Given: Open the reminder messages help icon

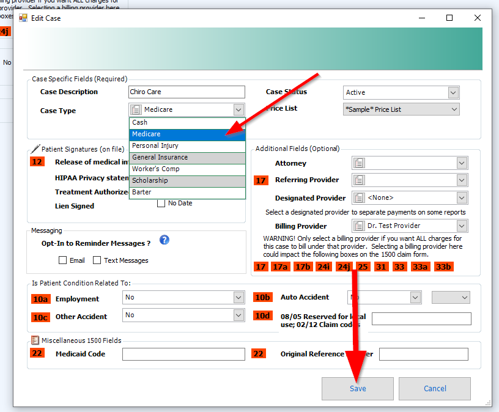Looking at the screenshot, I should pyautogui.click(x=164, y=240).
